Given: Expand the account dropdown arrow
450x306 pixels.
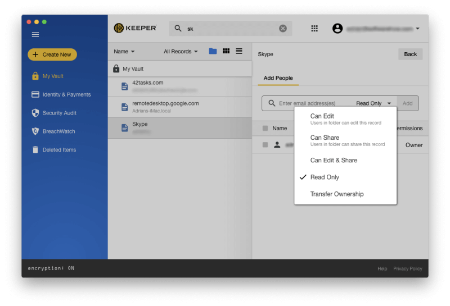Looking at the screenshot, I should click(417, 29).
